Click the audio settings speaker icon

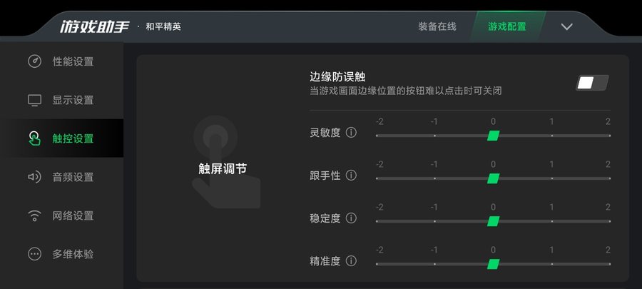[x=34, y=177]
